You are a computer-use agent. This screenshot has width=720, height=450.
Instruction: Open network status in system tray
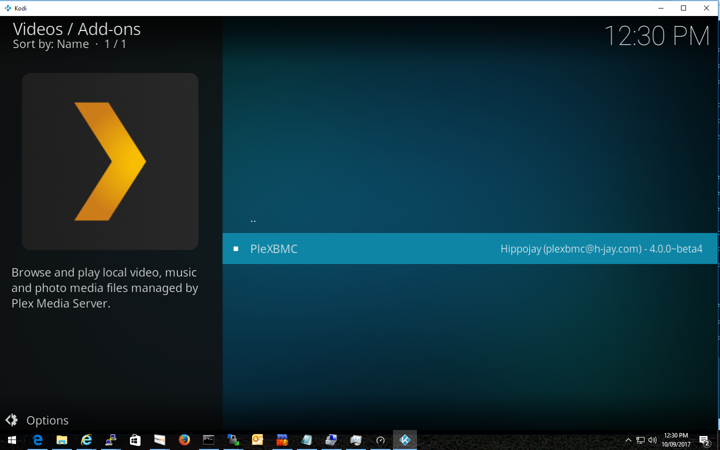coord(640,440)
